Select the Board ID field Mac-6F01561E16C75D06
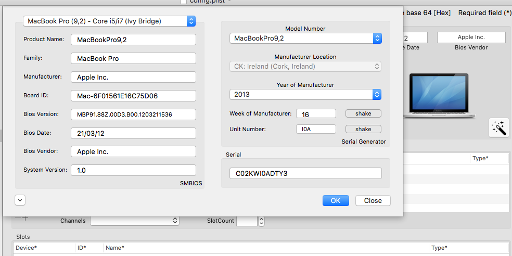Viewport: 512px width, 256px height. [x=133, y=96]
